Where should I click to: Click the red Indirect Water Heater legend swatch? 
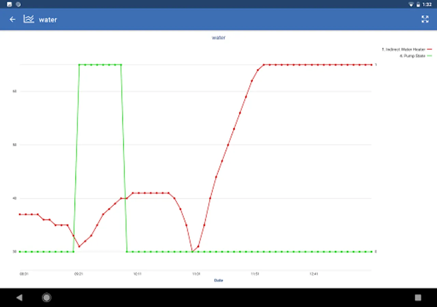(x=429, y=49)
